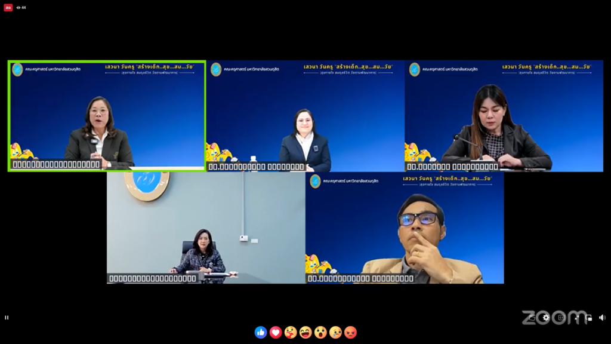The image size is (611, 344).
Task: Toggle closed captions (CC)
Action: click(x=561, y=318)
